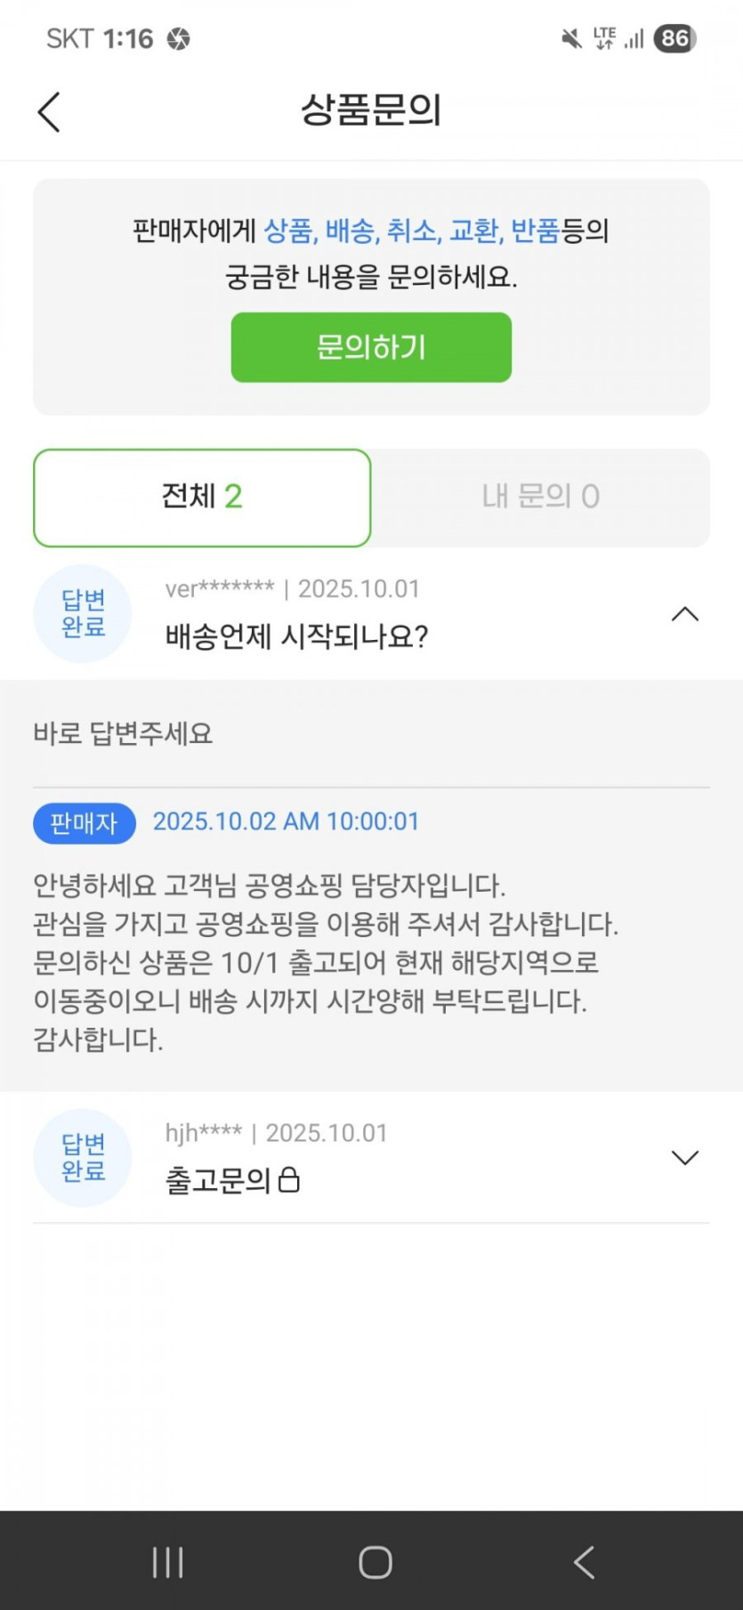Tap the 상품문의 page title

click(371, 111)
